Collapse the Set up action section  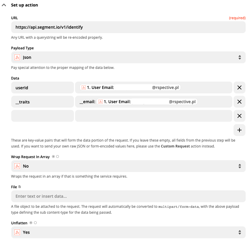tap(4, 5)
